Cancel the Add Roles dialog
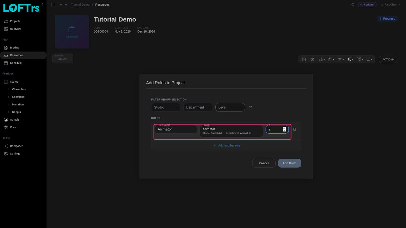406x228 pixels. [264, 163]
